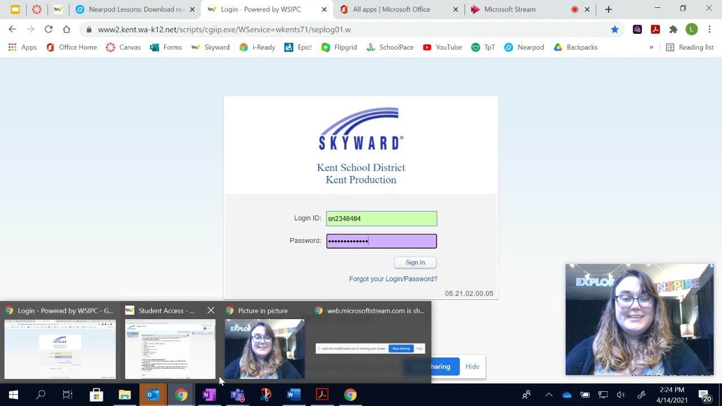Open the Snip & Sketch taskbar icon
Viewport: 722px width, 406px height.
(266, 395)
